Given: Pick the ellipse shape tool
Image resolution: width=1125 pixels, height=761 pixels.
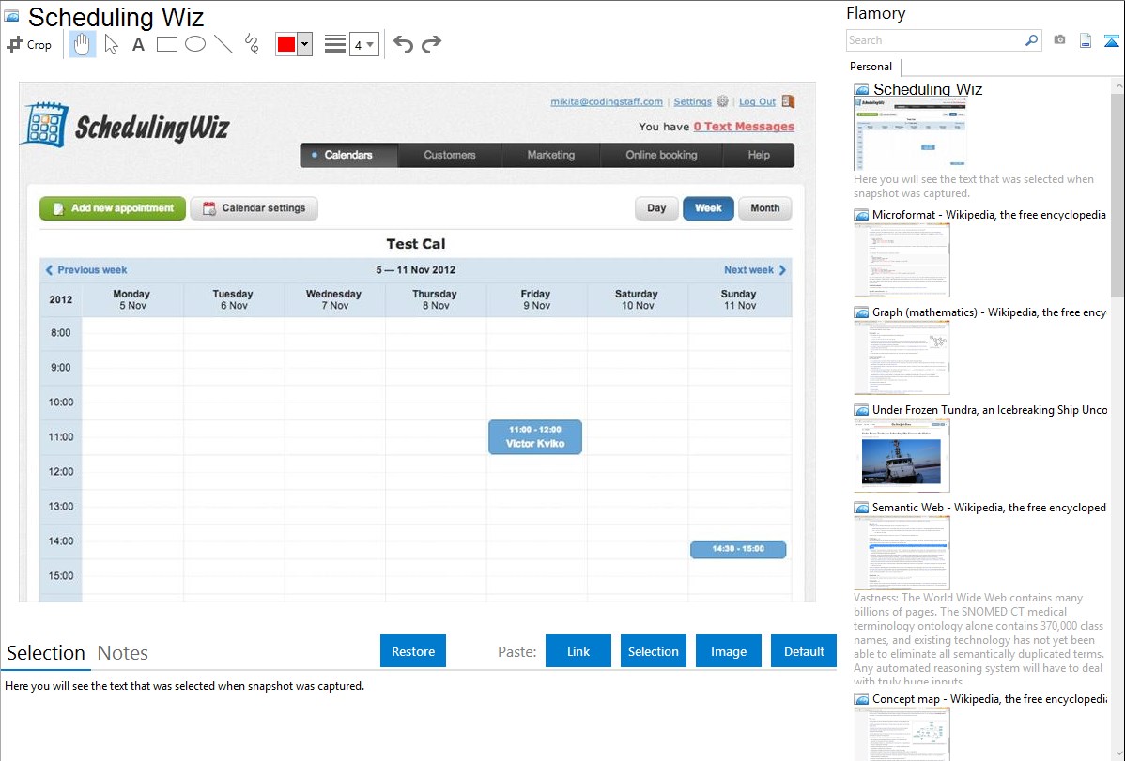Looking at the screenshot, I should click(x=195, y=44).
